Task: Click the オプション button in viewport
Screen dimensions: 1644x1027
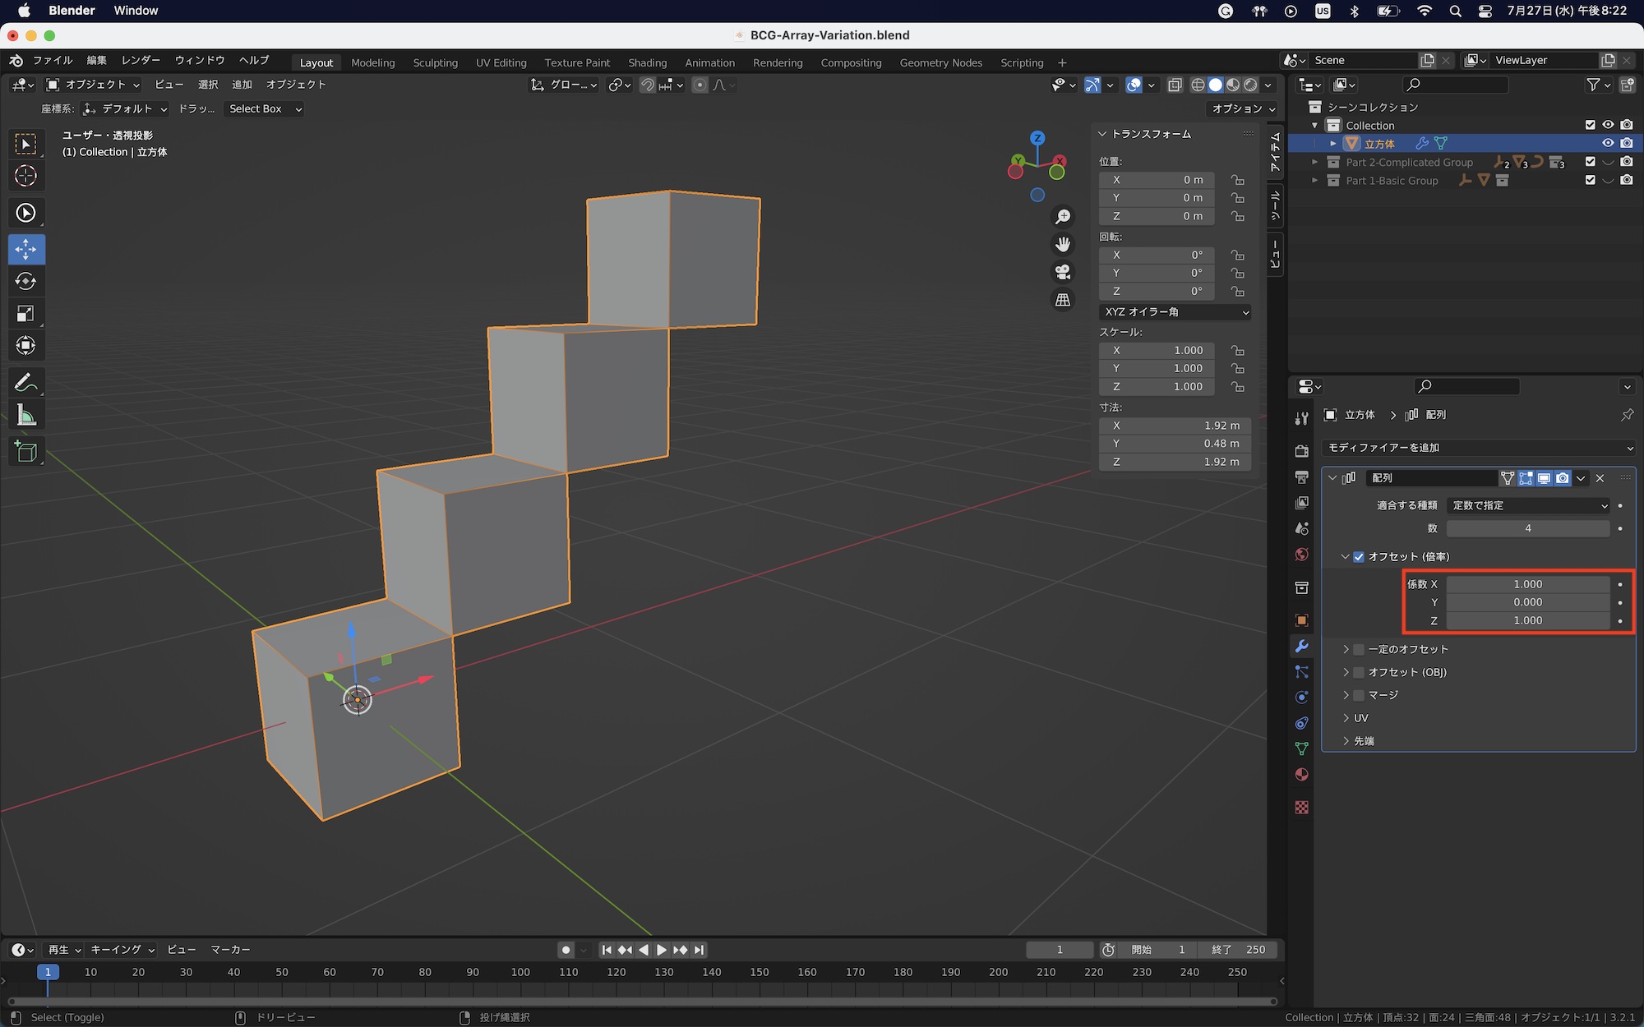Action: [x=1243, y=108]
